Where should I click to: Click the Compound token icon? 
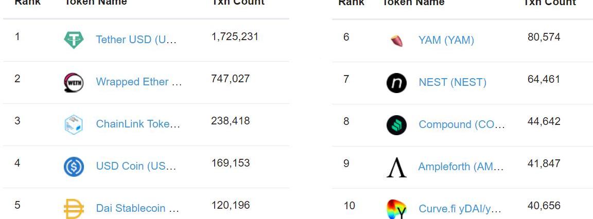[x=396, y=125]
